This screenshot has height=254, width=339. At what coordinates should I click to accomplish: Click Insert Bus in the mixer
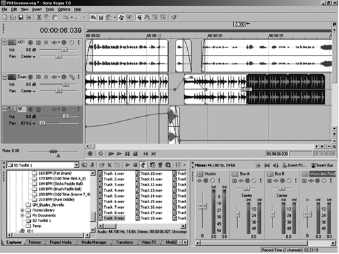(x=322, y=165)
